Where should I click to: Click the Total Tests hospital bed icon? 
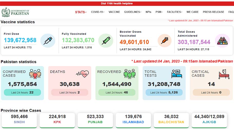point(177,74)
